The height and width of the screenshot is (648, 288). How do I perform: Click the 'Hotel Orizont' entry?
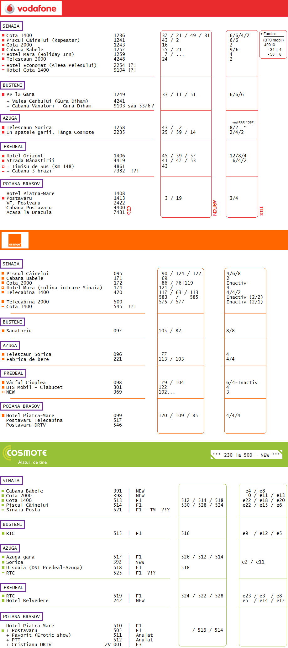25,156
